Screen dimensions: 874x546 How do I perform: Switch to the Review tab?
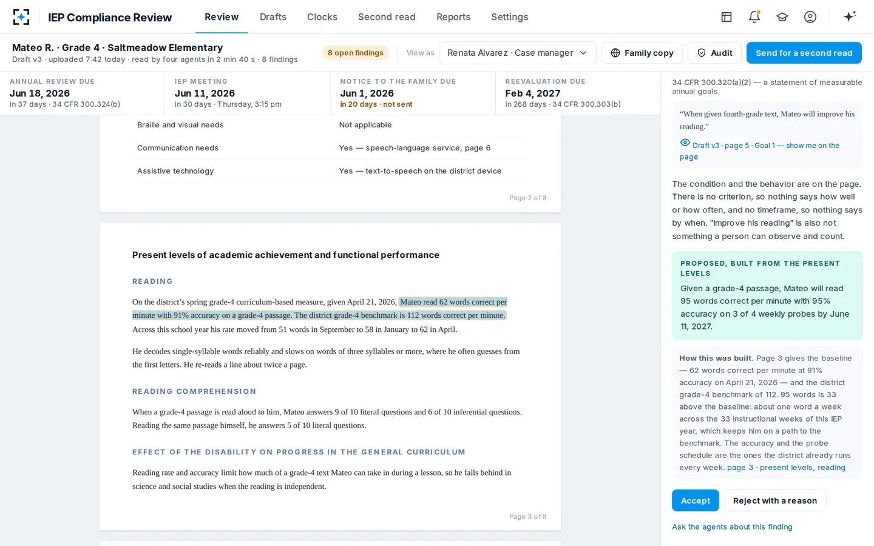click(x=222, y=17)
